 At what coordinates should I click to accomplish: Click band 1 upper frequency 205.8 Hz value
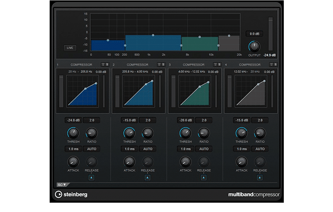[86, 71]
